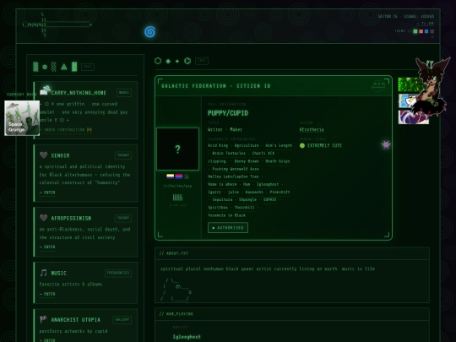Screen dimensions: 456x342
Task: Click the NOVEL tag on CARRY_NOTHING_HOME
Action: (x=124, y=93)
